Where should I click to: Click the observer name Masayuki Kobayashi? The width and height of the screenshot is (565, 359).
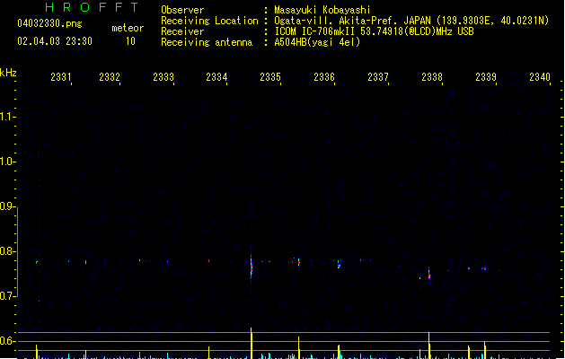click(x=322, y=10)
